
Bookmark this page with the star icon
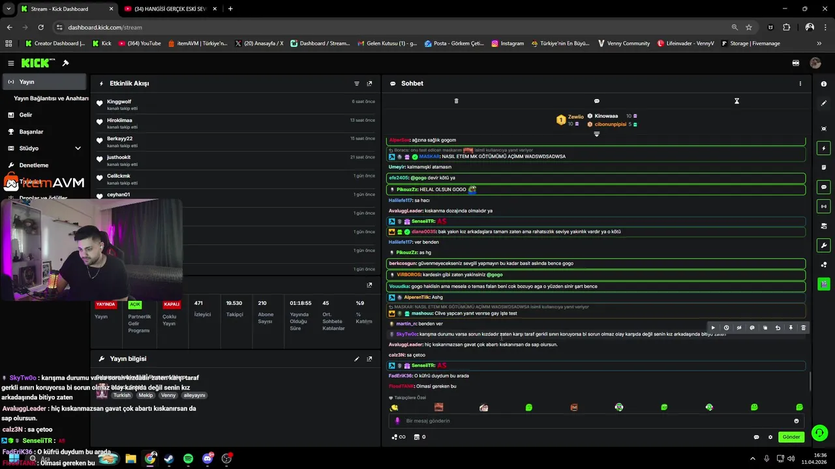pyautogui.click(x=749, y=27)
